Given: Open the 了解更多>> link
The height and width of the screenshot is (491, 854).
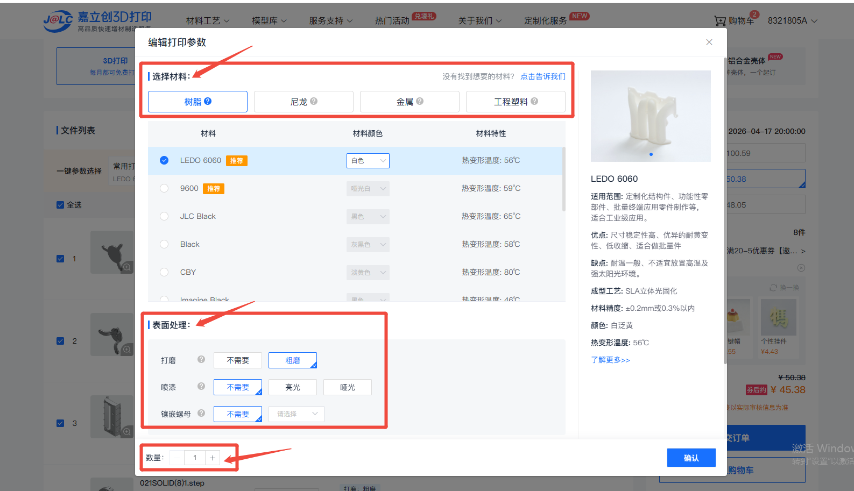Looking at the screenshot, I should coord(610,360).
